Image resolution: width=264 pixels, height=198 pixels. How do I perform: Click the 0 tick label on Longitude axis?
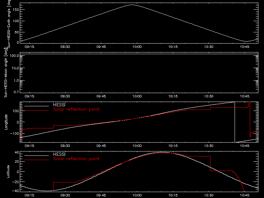click(x=18, y=122)
